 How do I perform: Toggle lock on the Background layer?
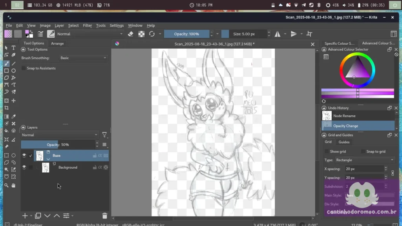95,167
